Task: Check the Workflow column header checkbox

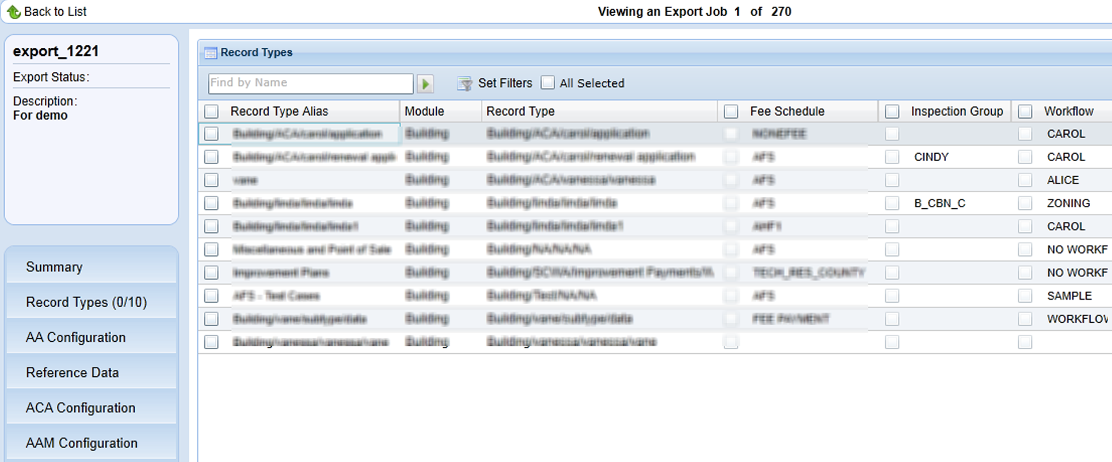Action: 1025,112
